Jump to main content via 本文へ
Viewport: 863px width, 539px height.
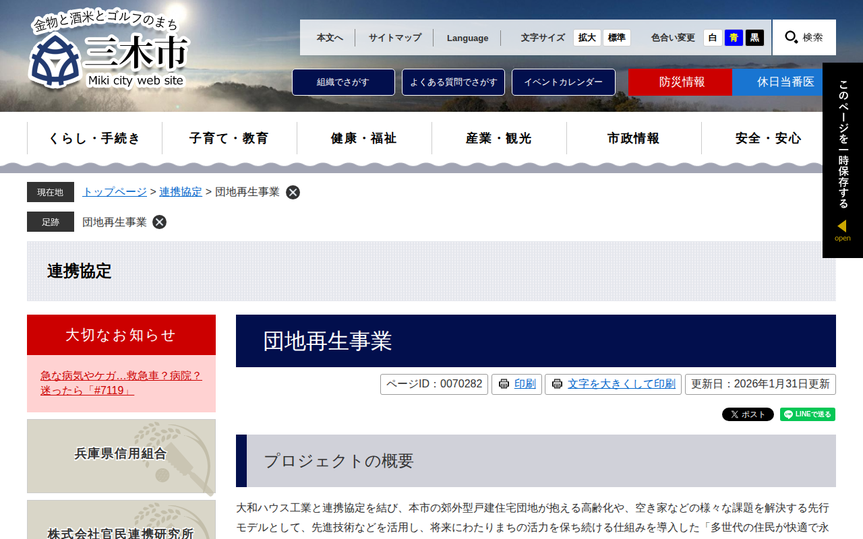(x=330, y=38)
